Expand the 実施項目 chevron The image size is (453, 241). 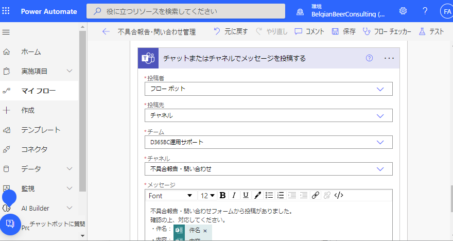69,71
